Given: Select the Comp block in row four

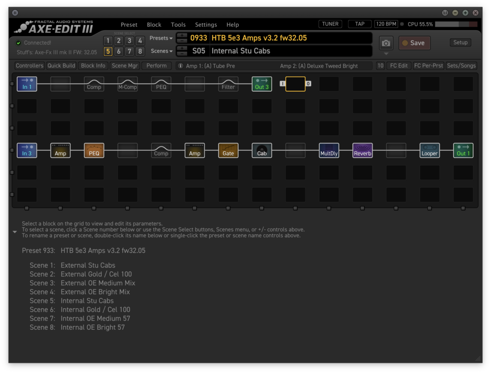Looking at the screenshot, I should (161, 150).
